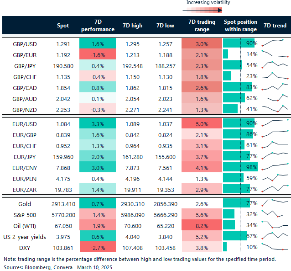Click the GBP/JPY 7D trend sparkline

point(275,64)
